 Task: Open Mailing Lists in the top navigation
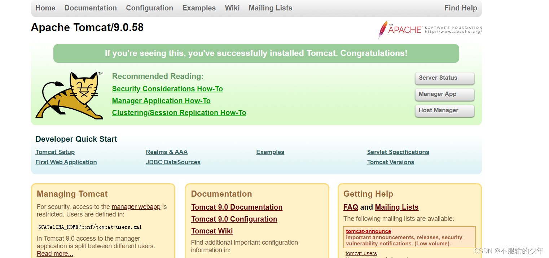tap(270, 8)
